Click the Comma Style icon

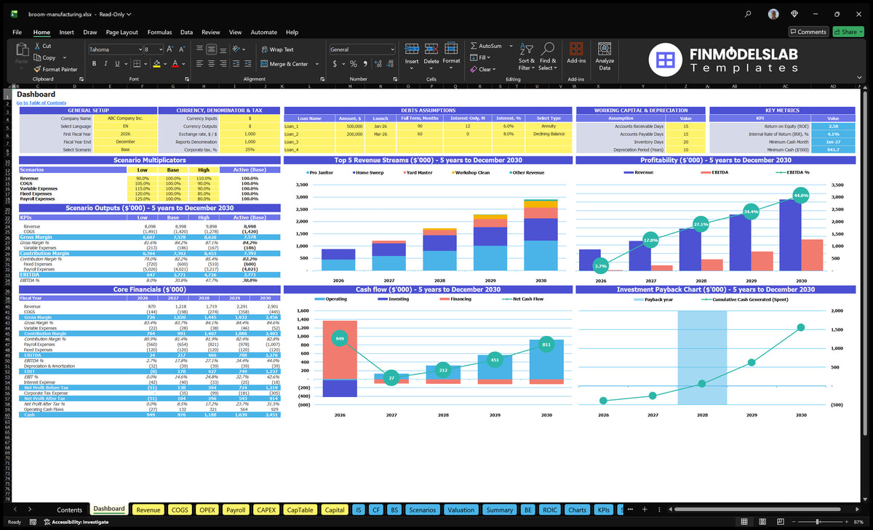(x=365, y=64)
